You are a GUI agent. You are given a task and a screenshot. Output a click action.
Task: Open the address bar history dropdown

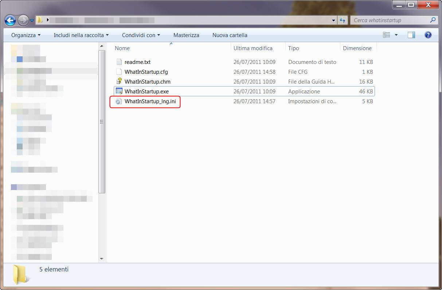(333, 20)
